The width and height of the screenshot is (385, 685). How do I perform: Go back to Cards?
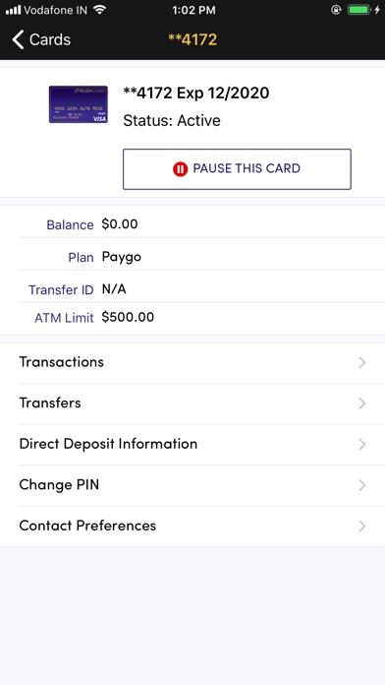pos(41,39)
